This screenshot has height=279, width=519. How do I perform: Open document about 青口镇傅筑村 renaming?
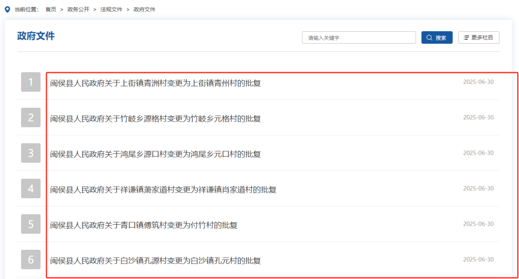pyautogui.click(x=144, y=225)
